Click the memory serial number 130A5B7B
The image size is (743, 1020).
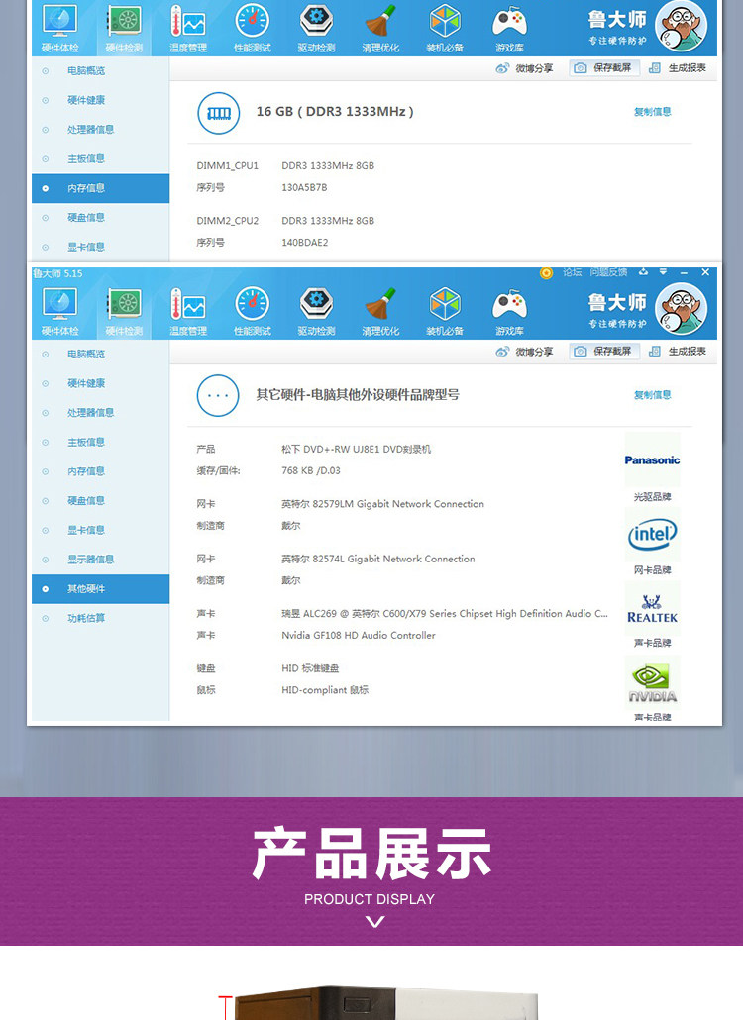304,187
